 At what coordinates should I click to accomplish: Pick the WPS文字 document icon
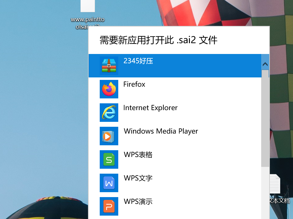coord(109,183)
